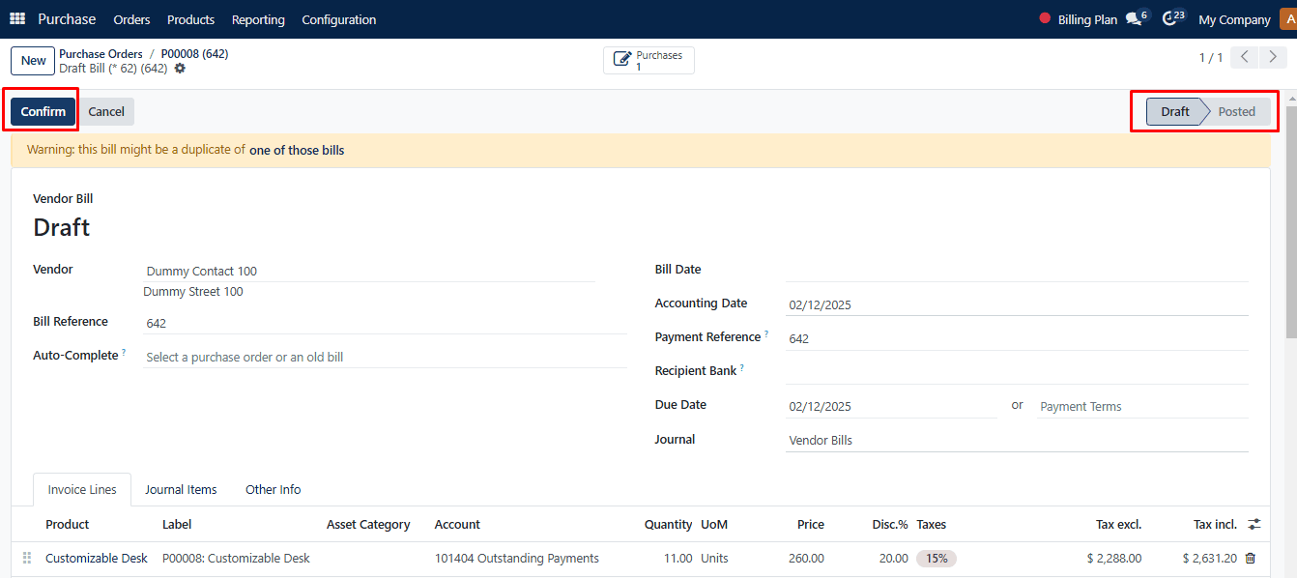Select the Posted status stage
1297x578 pixels.
click(x=1237, y=111)
